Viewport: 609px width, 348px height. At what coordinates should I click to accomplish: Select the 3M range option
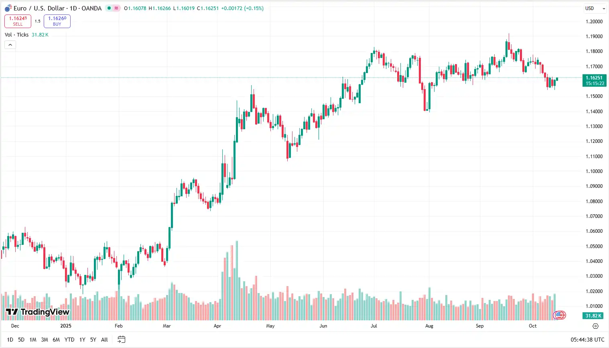coord(44,340)
